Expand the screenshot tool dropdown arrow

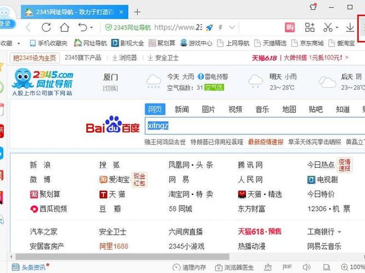point(337,28)
